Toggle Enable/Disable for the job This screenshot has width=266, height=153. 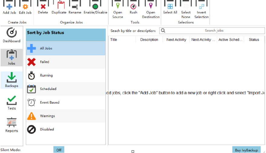[x=95, y=8]
